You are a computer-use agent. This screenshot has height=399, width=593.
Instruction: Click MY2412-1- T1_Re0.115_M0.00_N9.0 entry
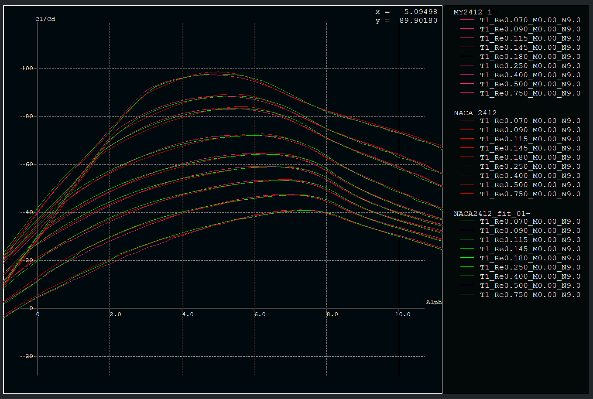[x=521, y=38]
